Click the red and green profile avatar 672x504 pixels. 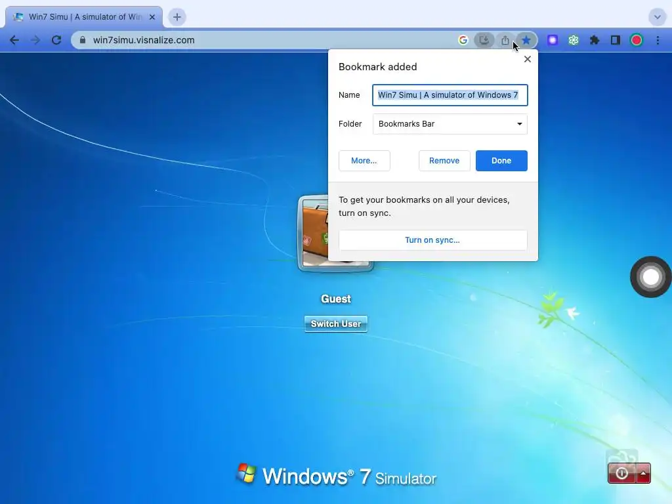pyautogui.click(x=637, y=40)
